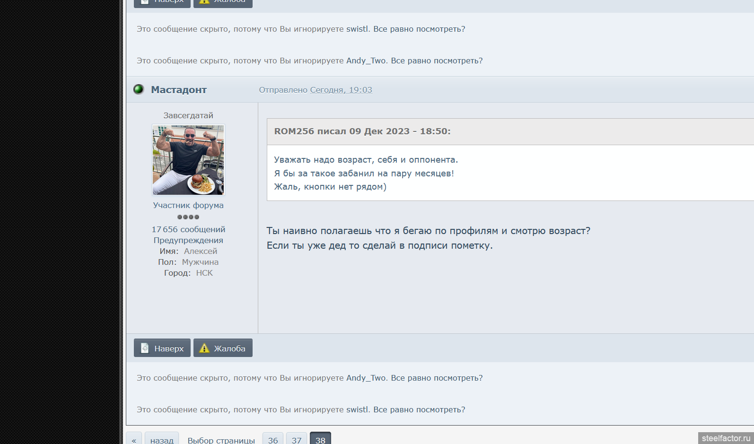This screenshot has width=754, height=444.
Task: Open the Предупреждения link in user info
Action: click(188, 240)
